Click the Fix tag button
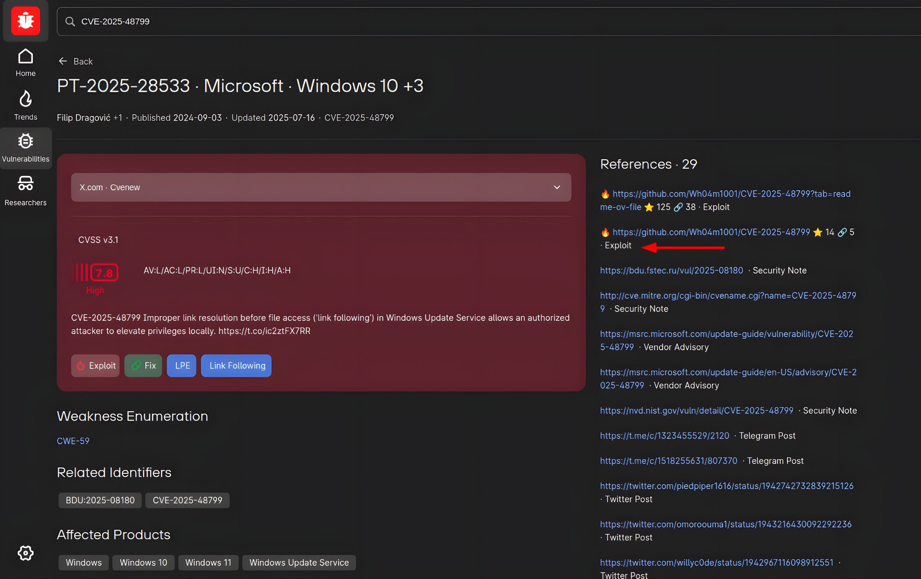The image size is (921, 579). pos(143,366)
